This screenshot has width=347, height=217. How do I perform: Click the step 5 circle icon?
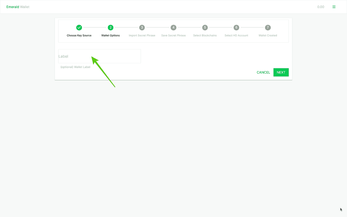[205, 27]
